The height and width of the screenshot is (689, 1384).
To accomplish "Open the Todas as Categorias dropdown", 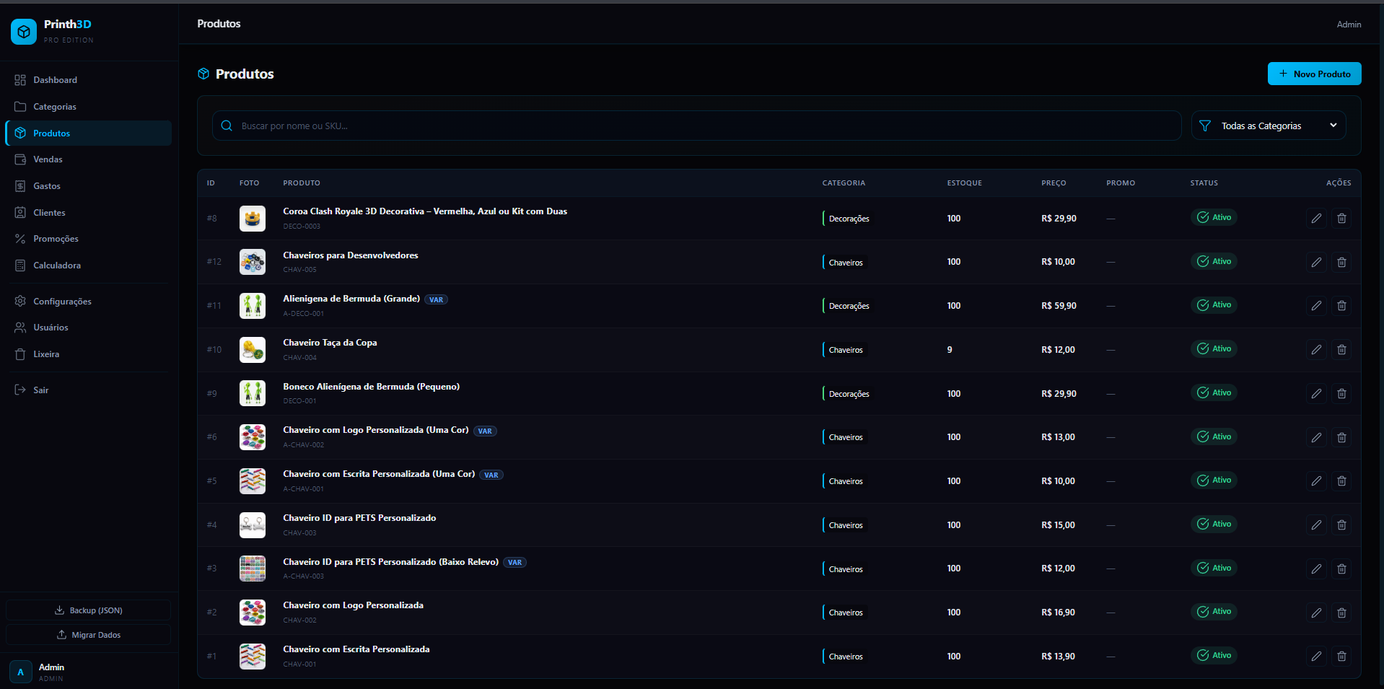I will [x=1269, y=126].
